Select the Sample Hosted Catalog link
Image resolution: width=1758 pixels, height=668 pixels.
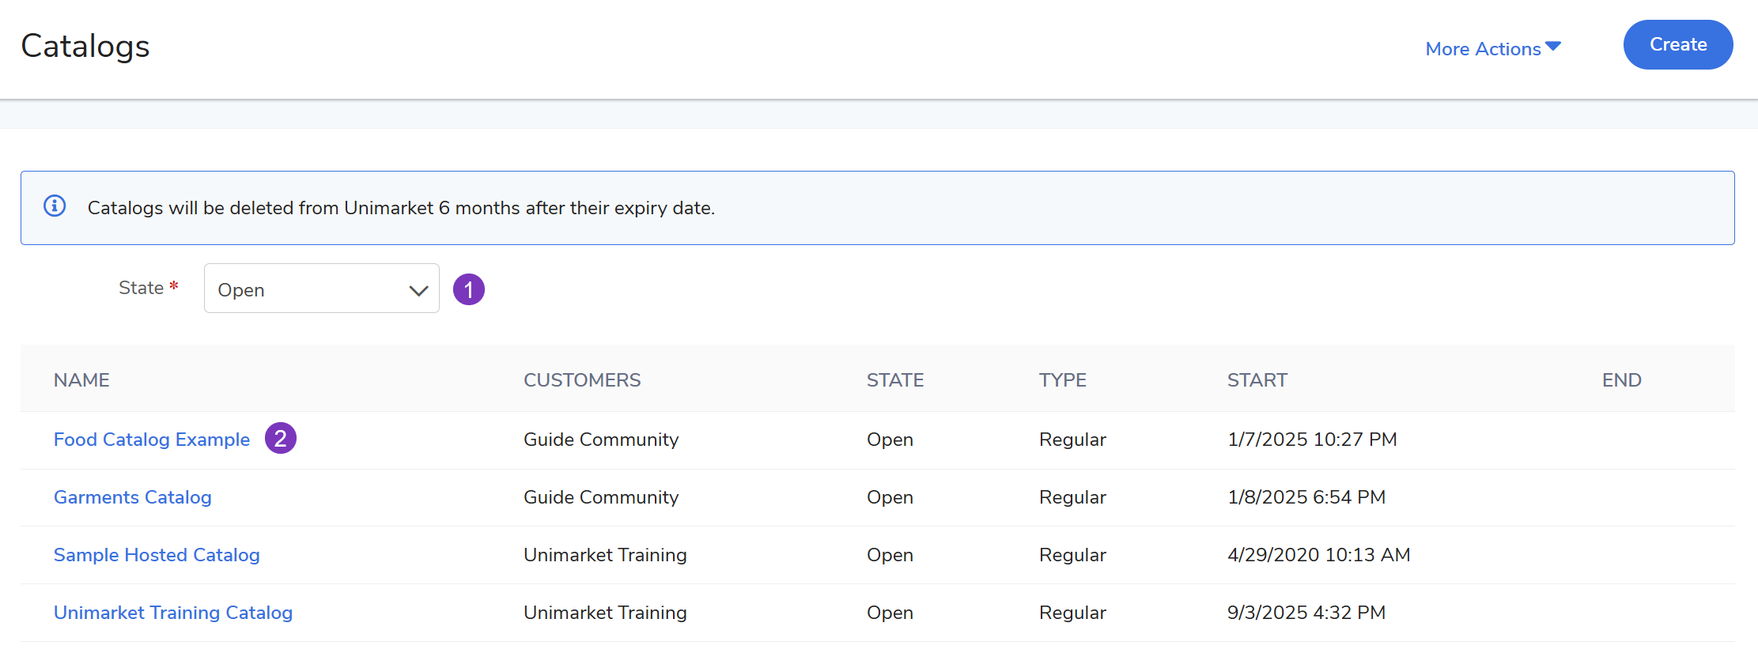[156, 555]
